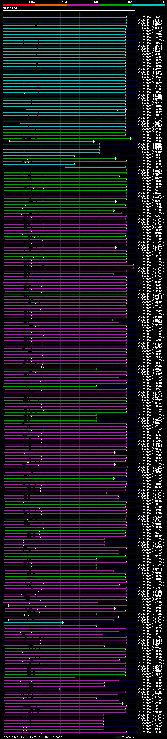The width and height of the screenshot is (167, 739).
Task: Open hit UniRef100_B9RCG9
Action: point(150,23)
